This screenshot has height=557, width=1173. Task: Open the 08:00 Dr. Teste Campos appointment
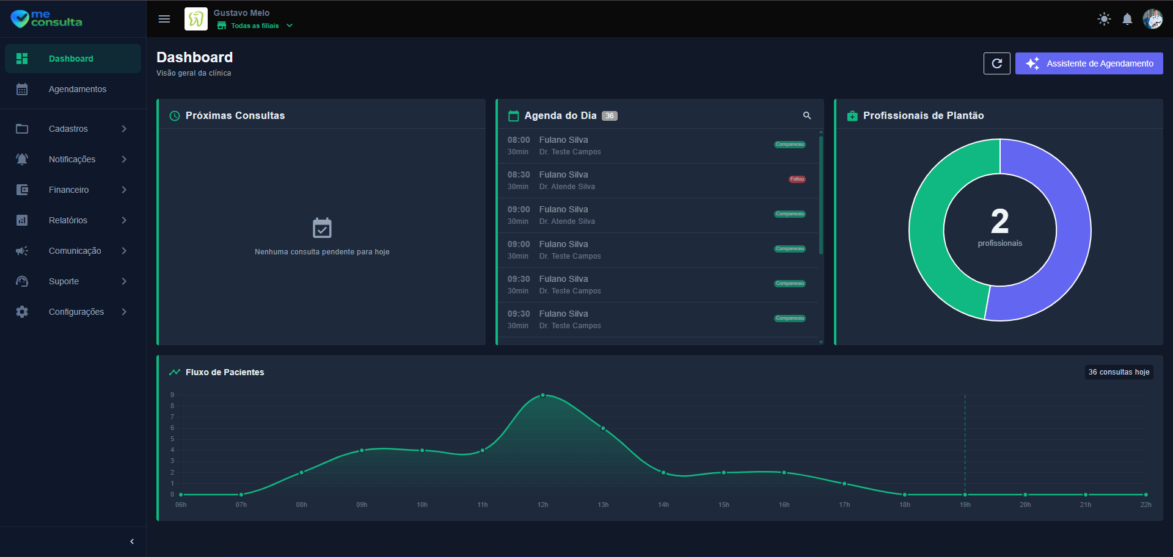(658, 146)
